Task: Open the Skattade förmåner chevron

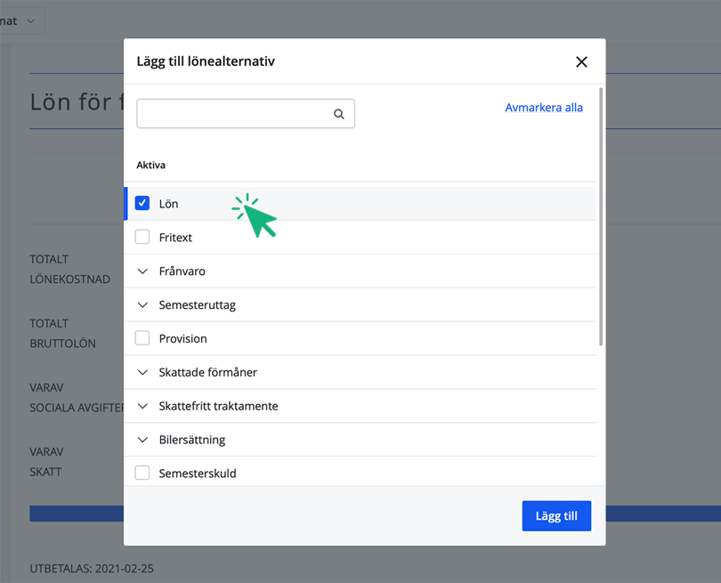Action: [x=142, y=372]
